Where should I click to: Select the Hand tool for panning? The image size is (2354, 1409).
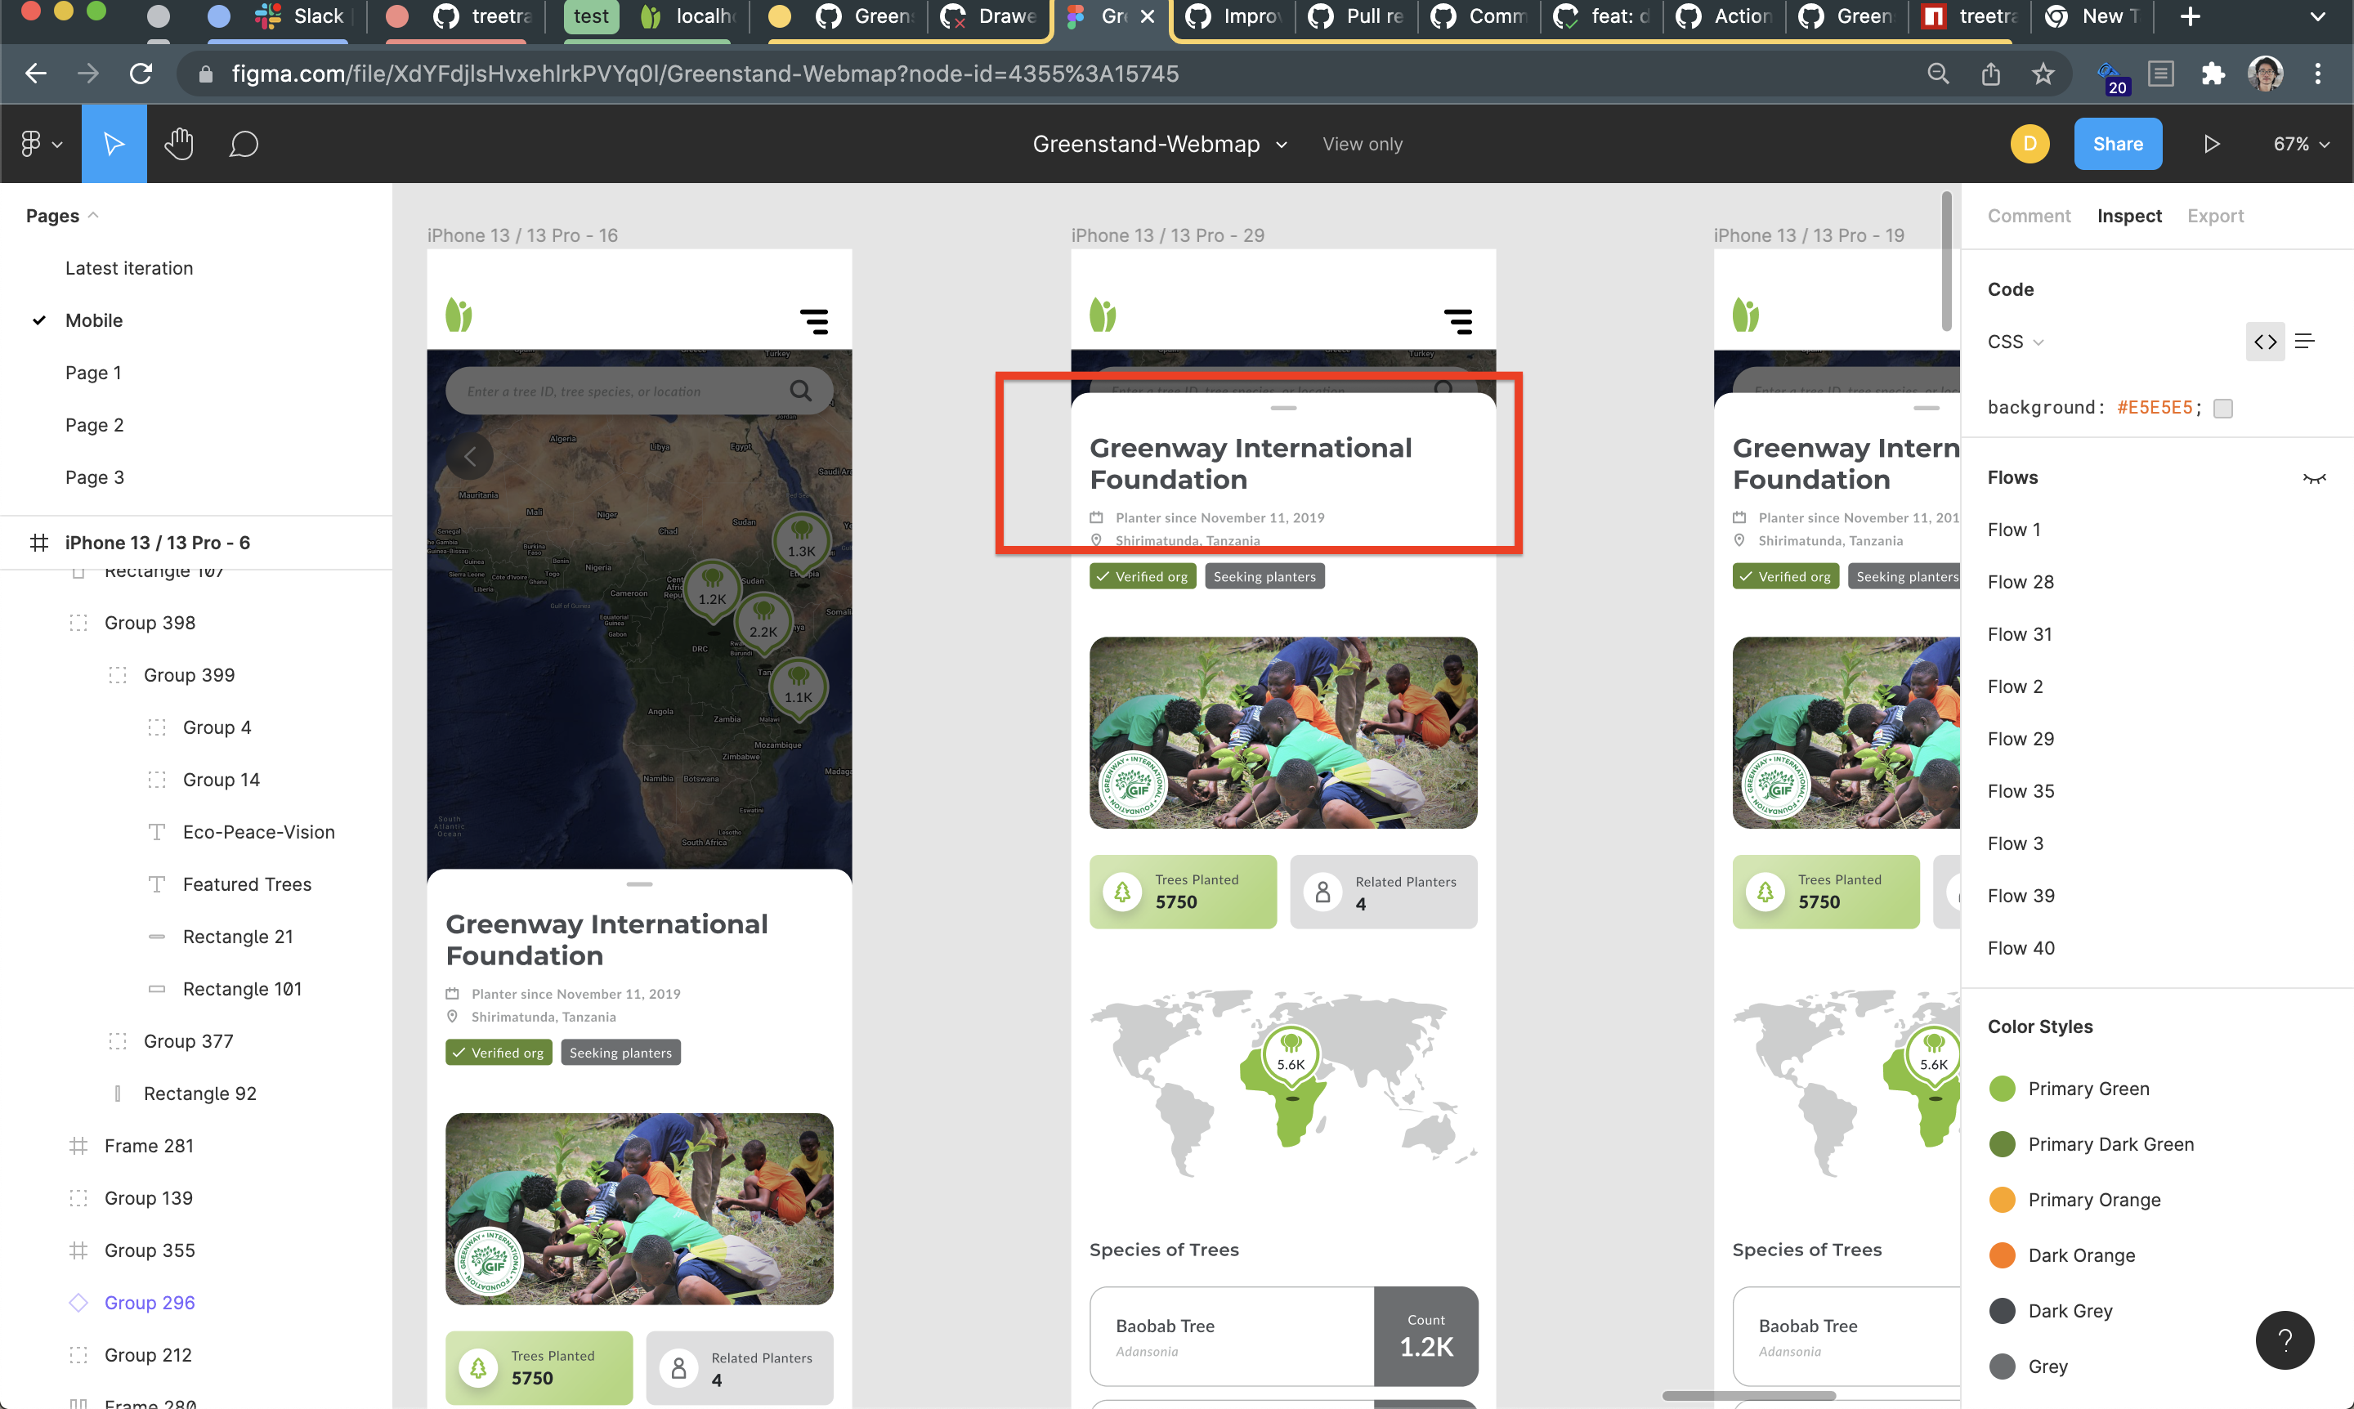[x=178, y=143]
